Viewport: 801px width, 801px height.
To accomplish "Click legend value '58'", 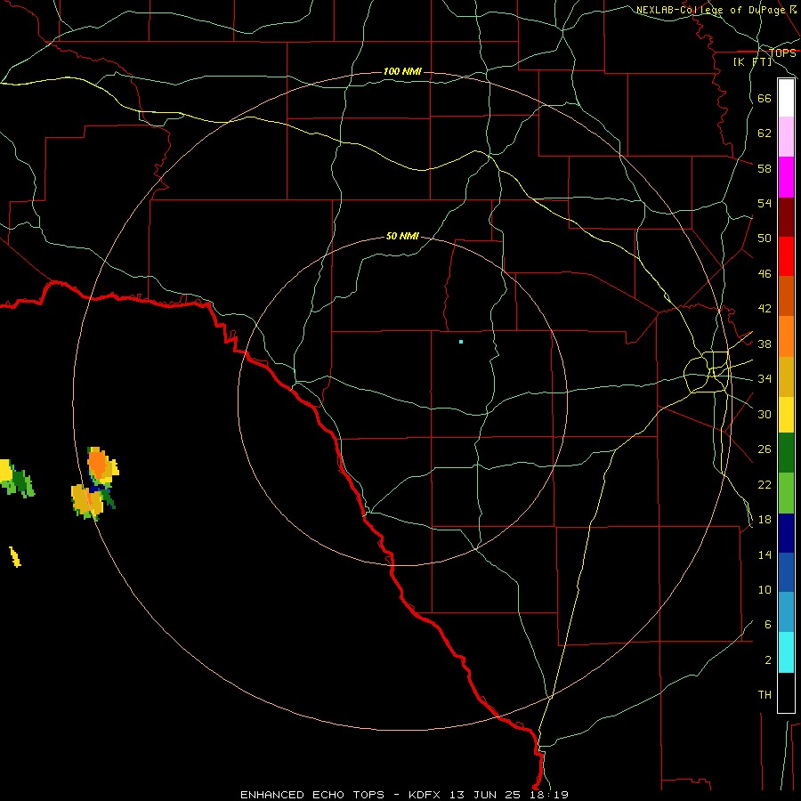I will pos(765,168).
